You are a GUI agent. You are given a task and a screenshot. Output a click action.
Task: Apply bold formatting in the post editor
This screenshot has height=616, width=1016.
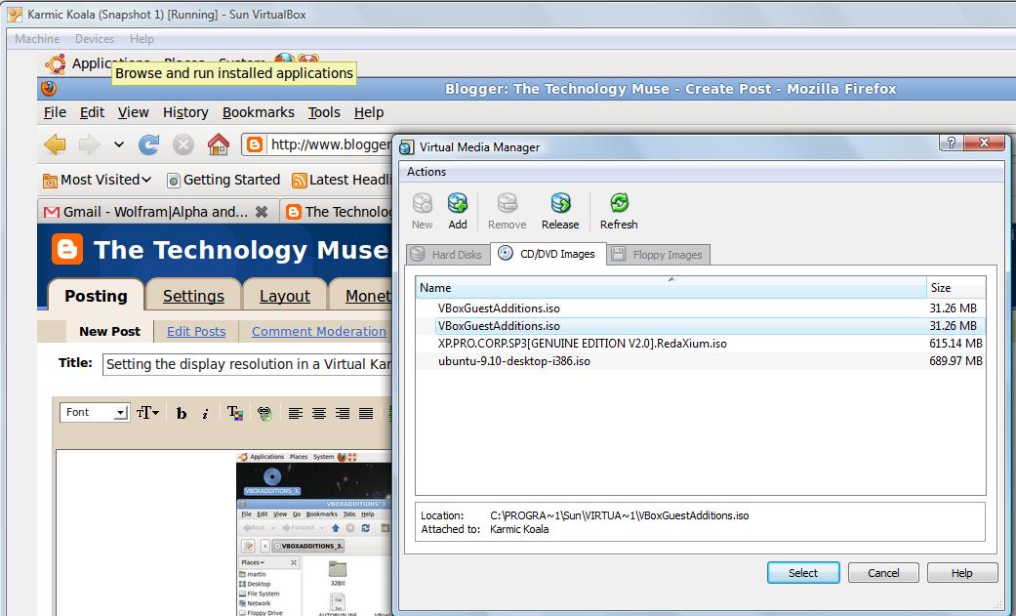point(182,413)
